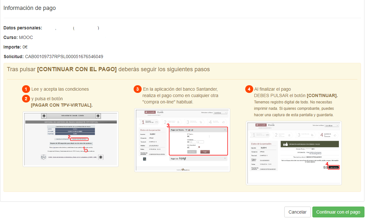Click the printer icon beside black CONTINUAR button

pyautogui.click(x=325, y=167)
